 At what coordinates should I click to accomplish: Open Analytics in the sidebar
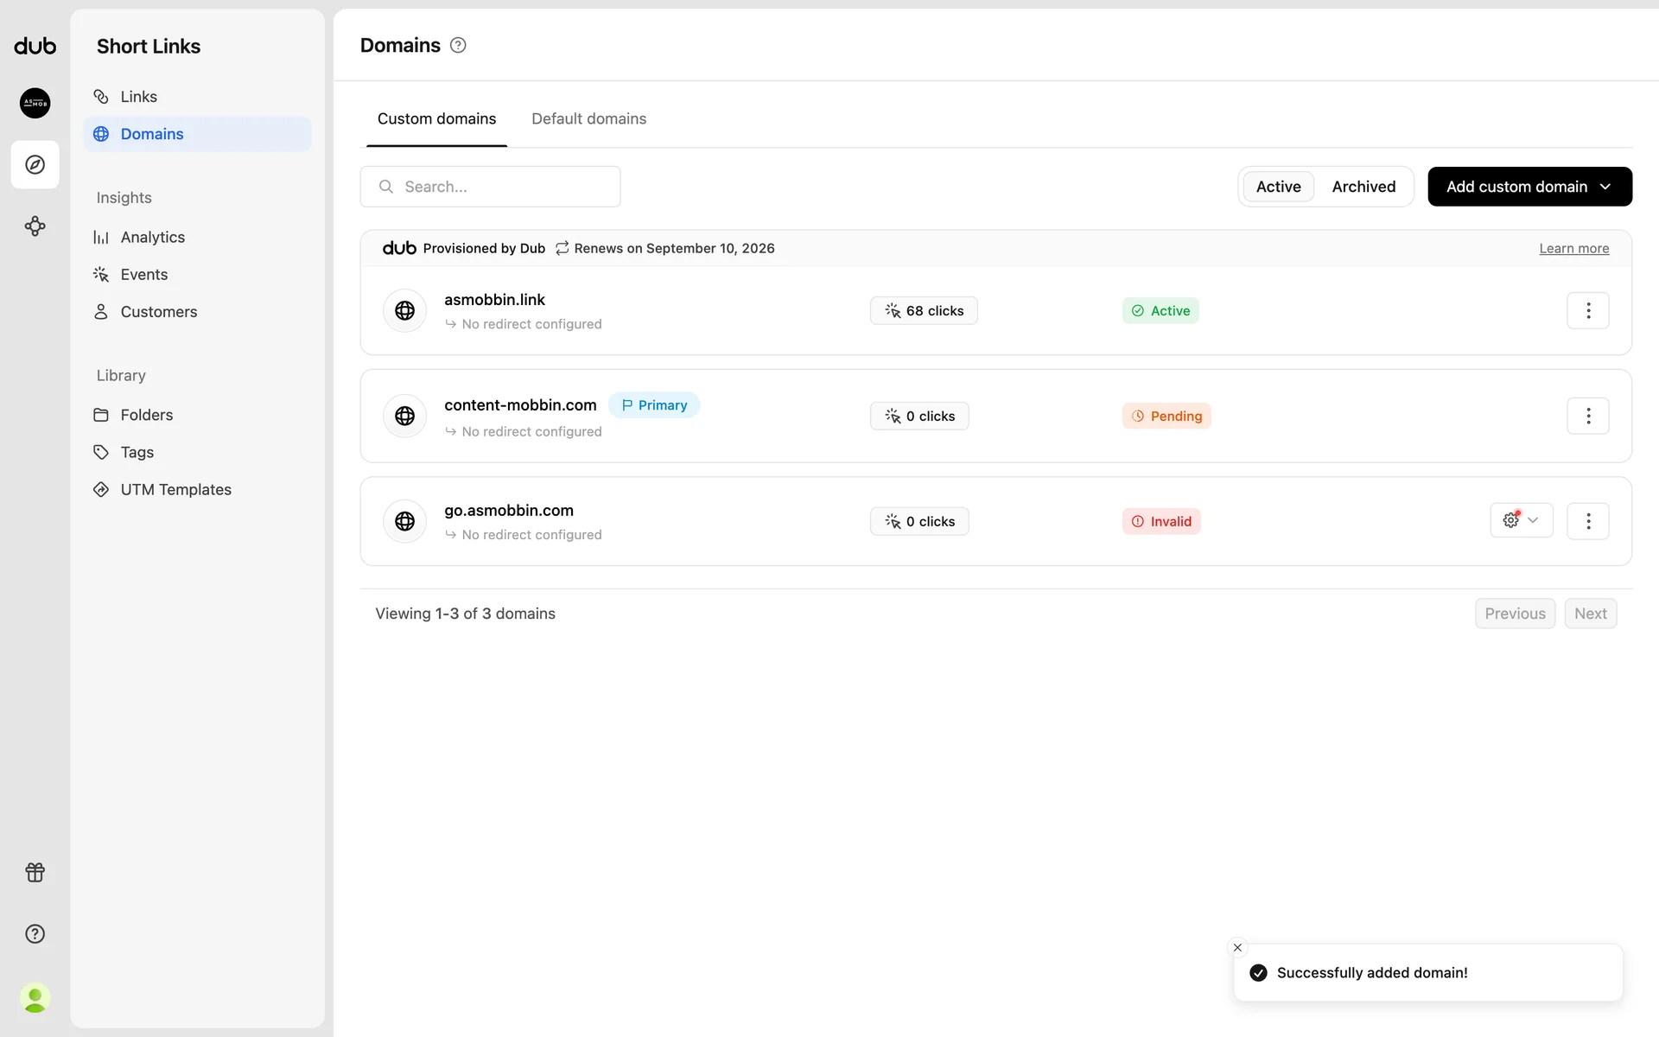(x=152, y=237)
